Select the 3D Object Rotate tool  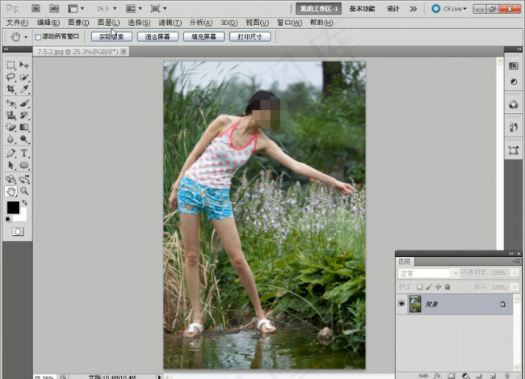tap(10, 179)
